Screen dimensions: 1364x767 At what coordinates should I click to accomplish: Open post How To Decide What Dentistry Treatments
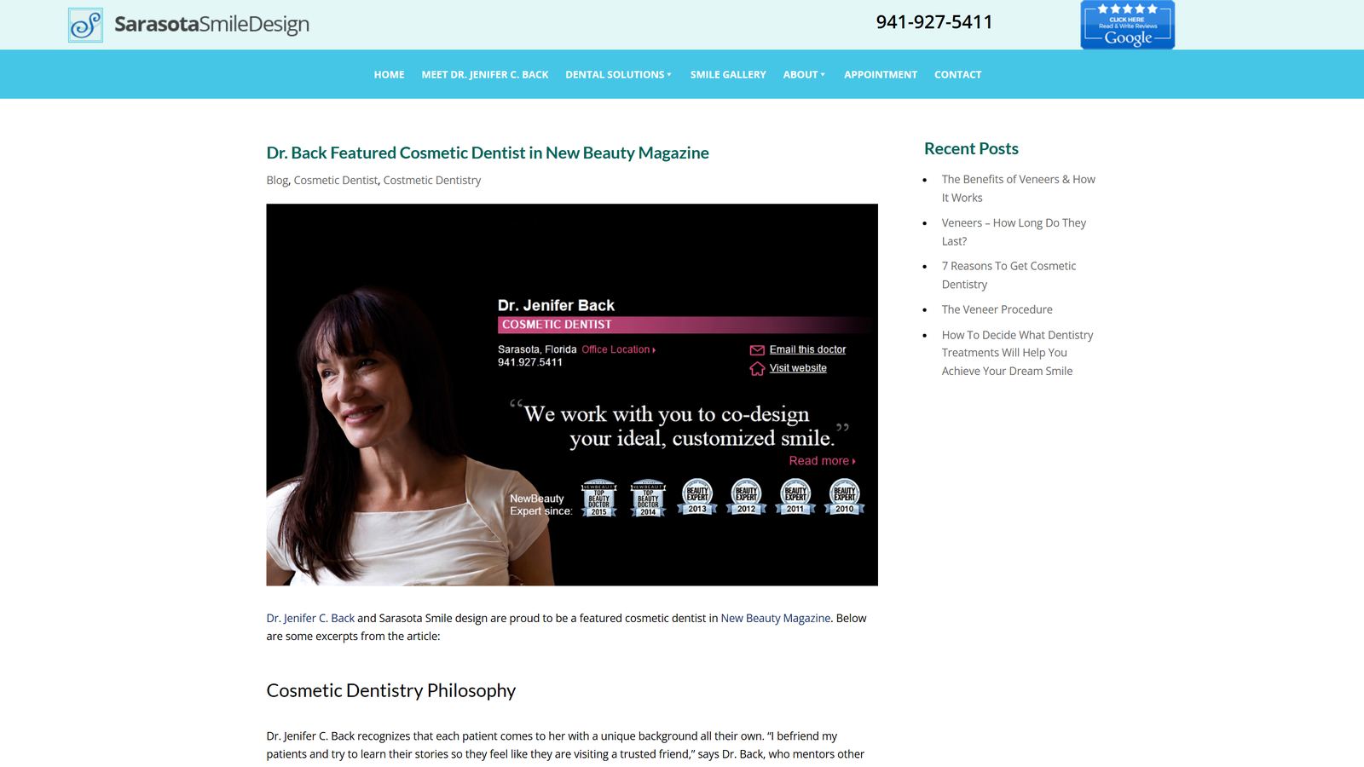coord(1017,353)
